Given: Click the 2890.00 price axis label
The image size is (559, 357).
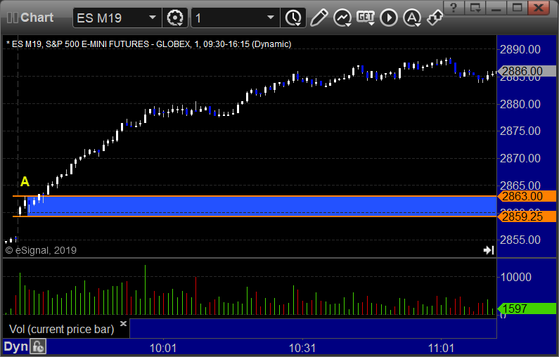Looking at the screenshot, I should [x=520, y=49].
